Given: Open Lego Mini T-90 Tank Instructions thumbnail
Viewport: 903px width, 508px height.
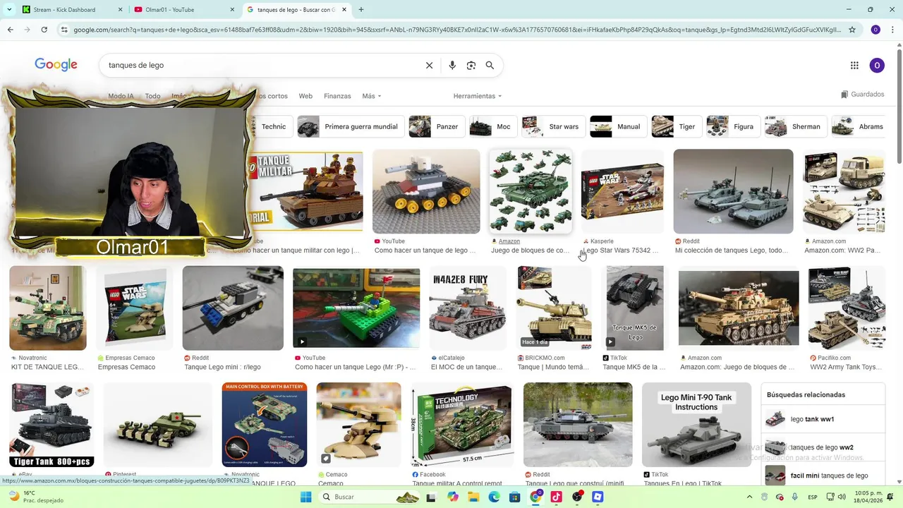Looking at the screenshot, I should coord(696,425).
